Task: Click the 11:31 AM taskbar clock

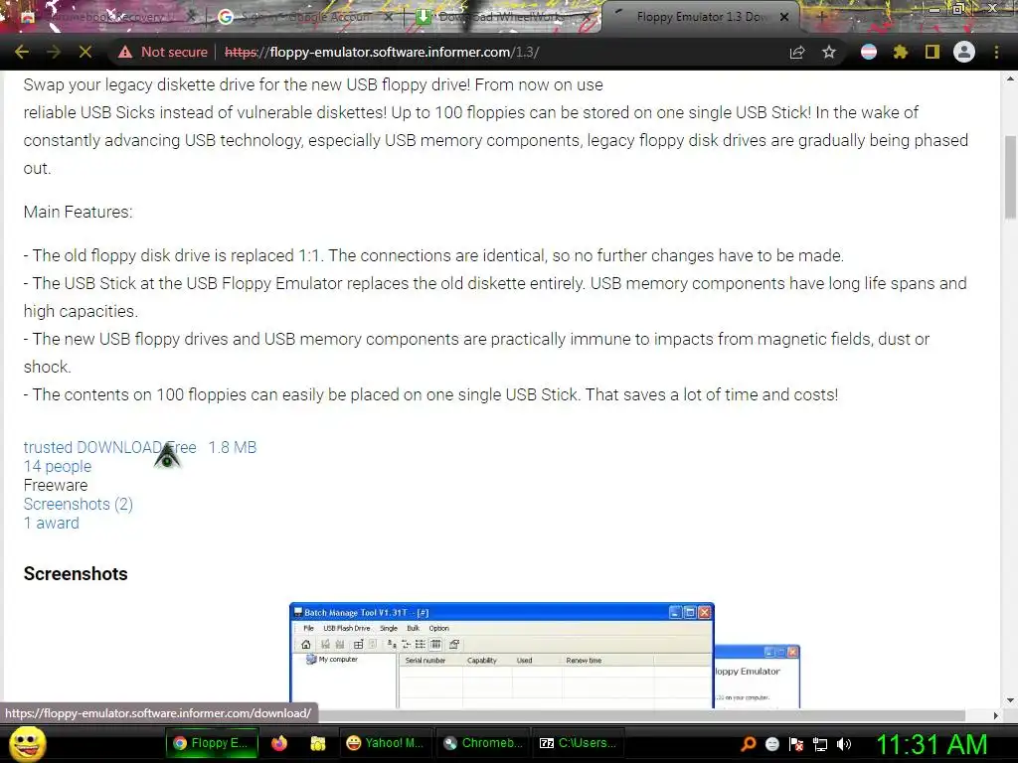Action: [933, 744]
